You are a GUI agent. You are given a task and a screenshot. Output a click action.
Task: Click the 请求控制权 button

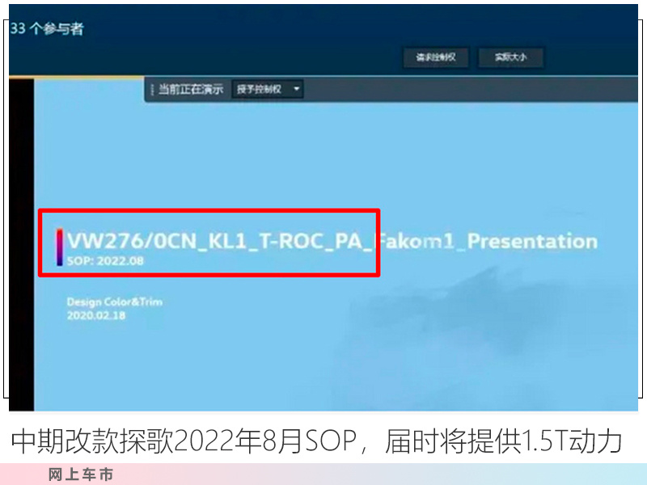[436, 57]
